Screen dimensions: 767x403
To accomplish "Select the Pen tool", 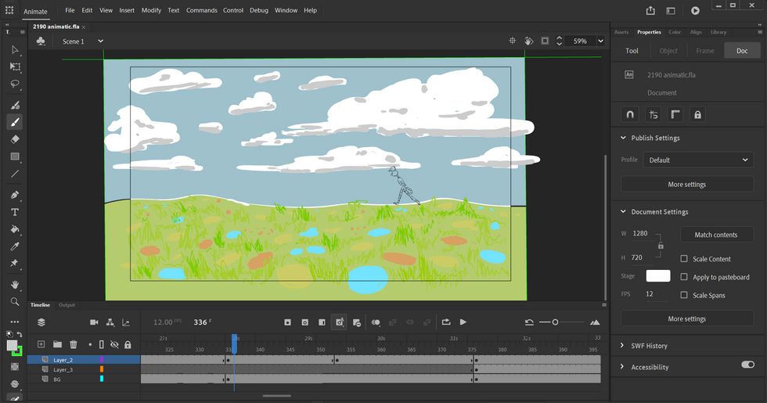I will click(x=15, y=195).
